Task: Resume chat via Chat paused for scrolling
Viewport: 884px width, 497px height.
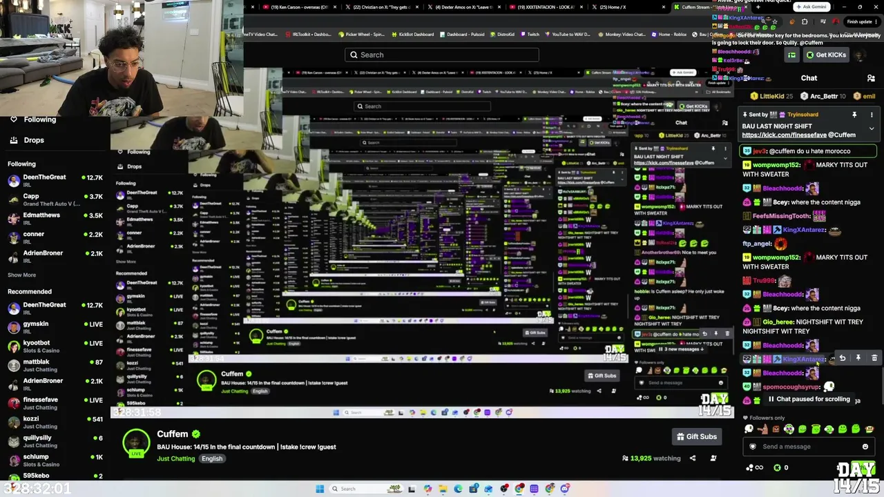Action: [808, 399]
